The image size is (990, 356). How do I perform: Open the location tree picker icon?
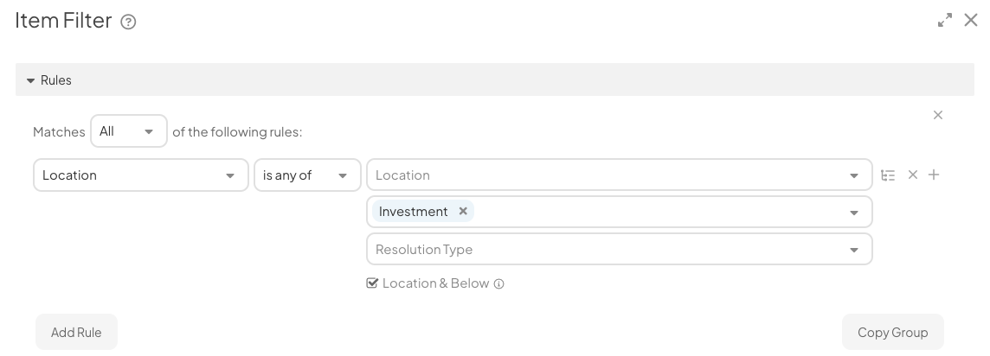click(x=888, y=175)
